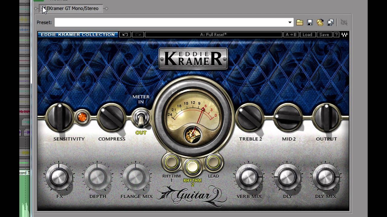Open preset folder icon
387x217 pixels.
tap(299, 22)
